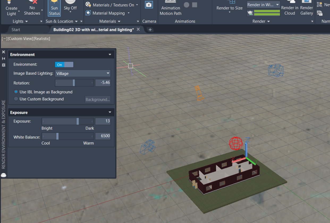Image resolution: width=330 pixels, height=223 pixels.
Task: Click the Create Light button
Action: (11, 8)
